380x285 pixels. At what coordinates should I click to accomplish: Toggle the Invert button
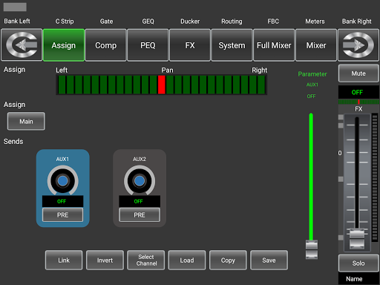(105, 260)
